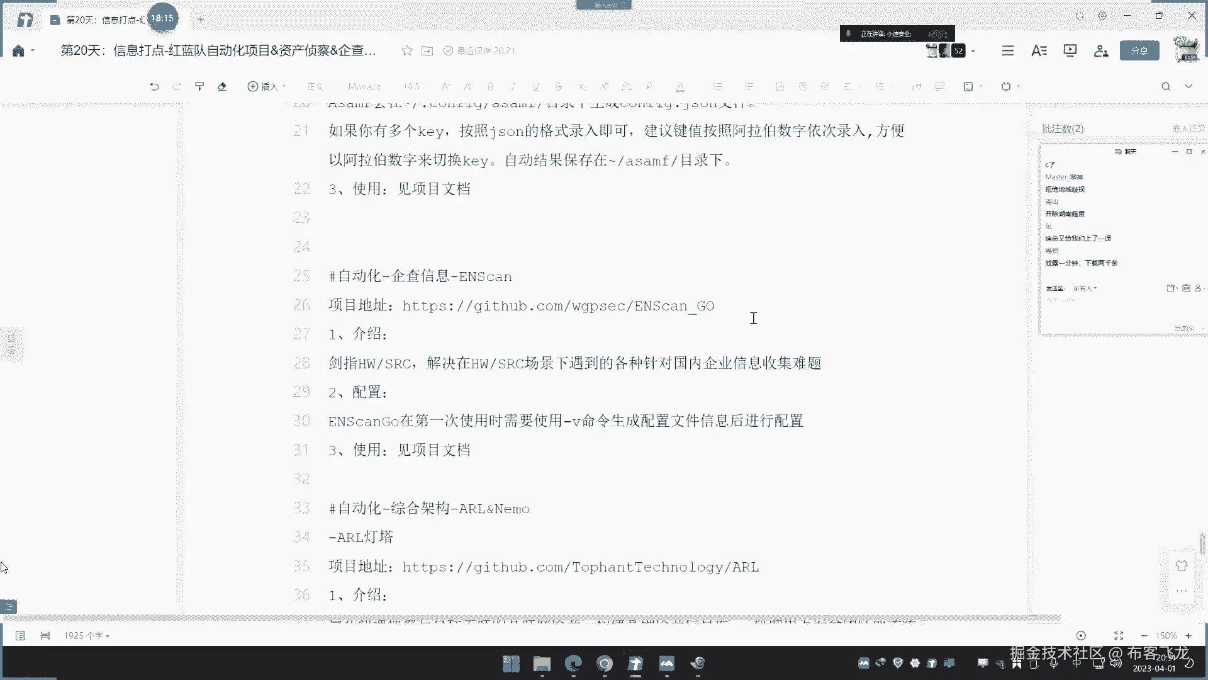Open Edge browser in taskbar
This screenshot has height=680, width=1208.
pyautogui.click(x=573, y=663)
